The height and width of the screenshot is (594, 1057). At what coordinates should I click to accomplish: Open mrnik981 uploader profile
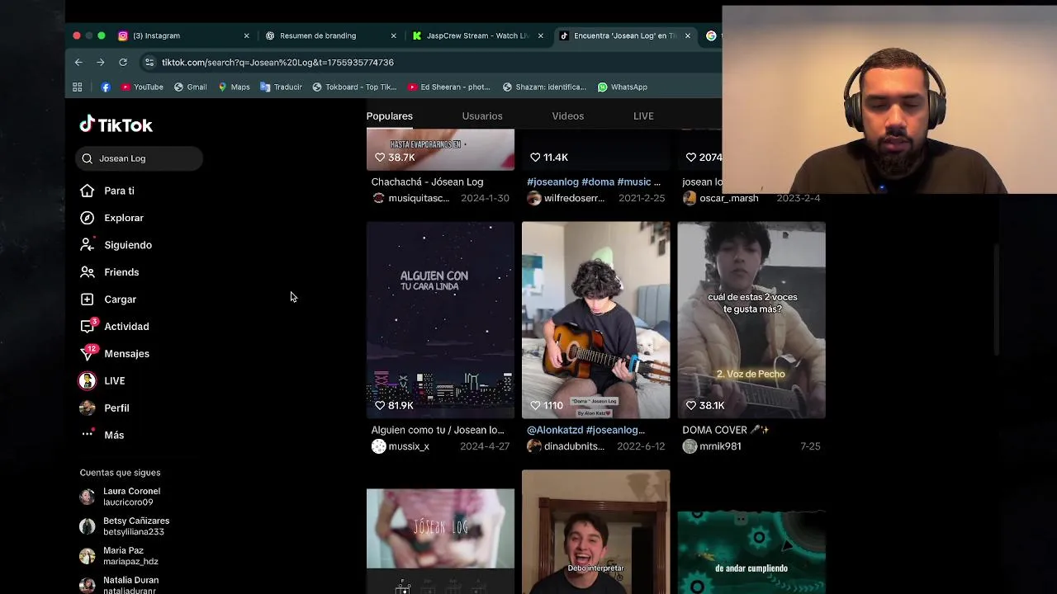(712, 446)
